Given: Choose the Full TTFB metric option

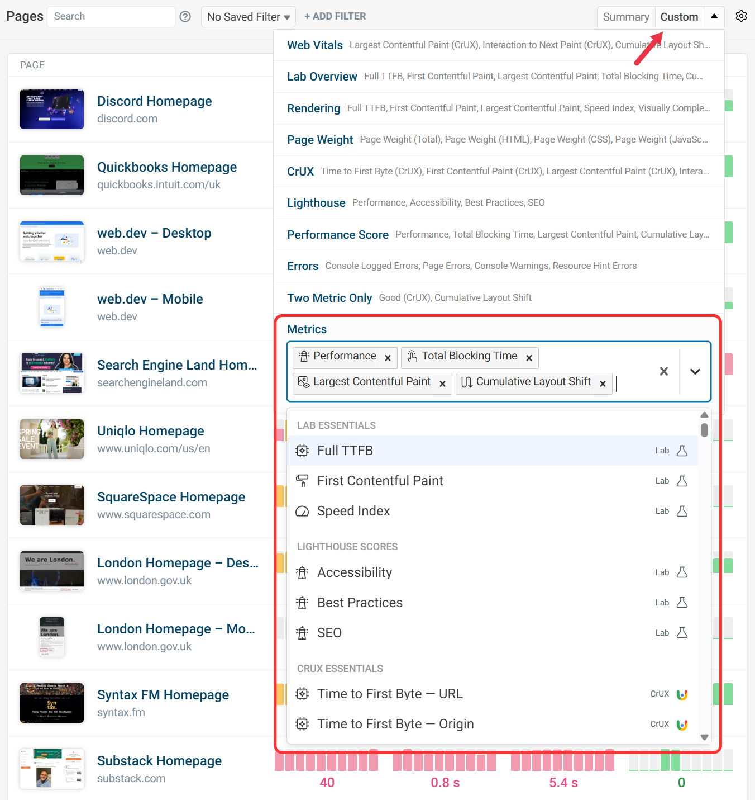Looking at the screenshot, I should tap(492, 451).
